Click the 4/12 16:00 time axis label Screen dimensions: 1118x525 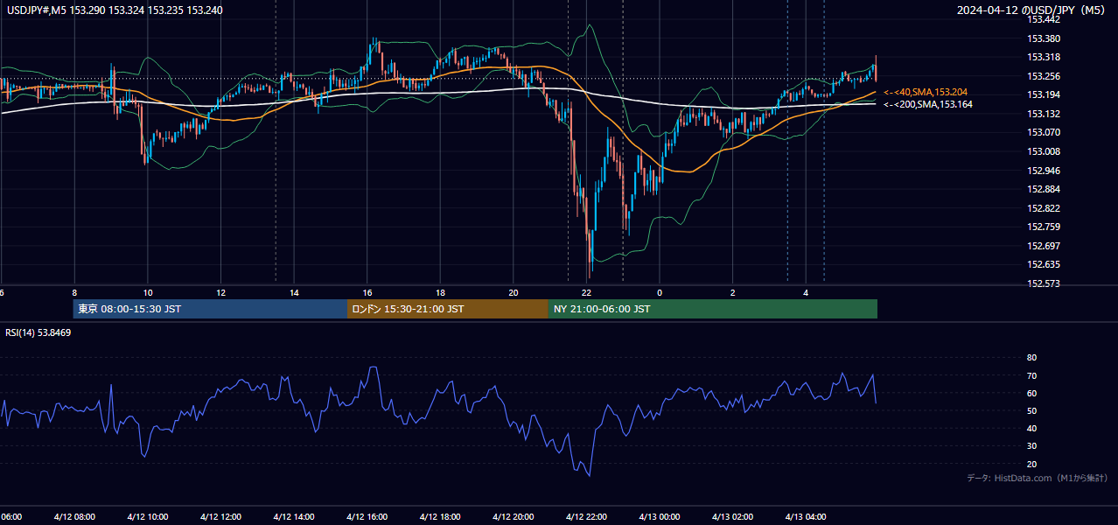[367, 517]
